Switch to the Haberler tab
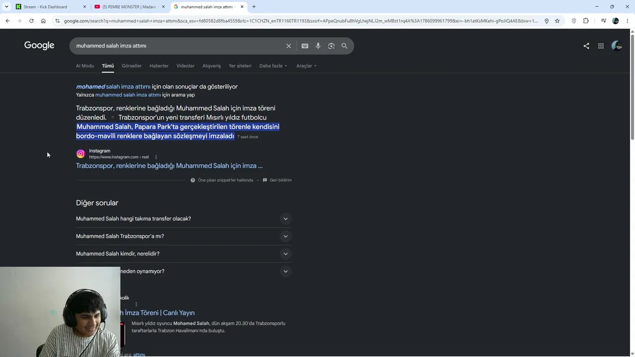This screenshot has width=635, height=357. (x=159, y=66)
